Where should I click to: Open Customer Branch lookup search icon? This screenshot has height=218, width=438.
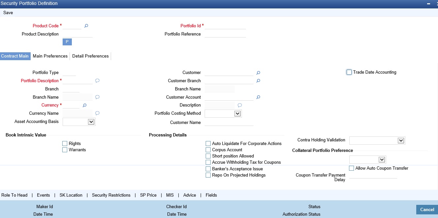coord(258,81)
